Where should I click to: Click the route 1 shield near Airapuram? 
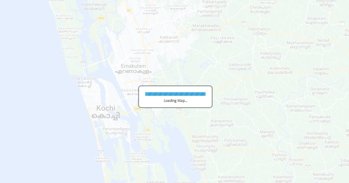342,23
